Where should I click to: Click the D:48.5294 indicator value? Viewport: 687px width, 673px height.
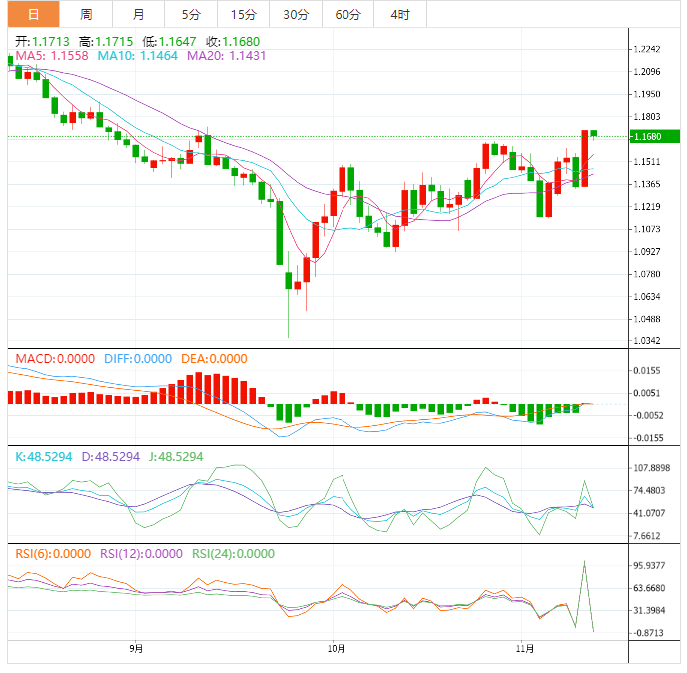tap(111, 457)
